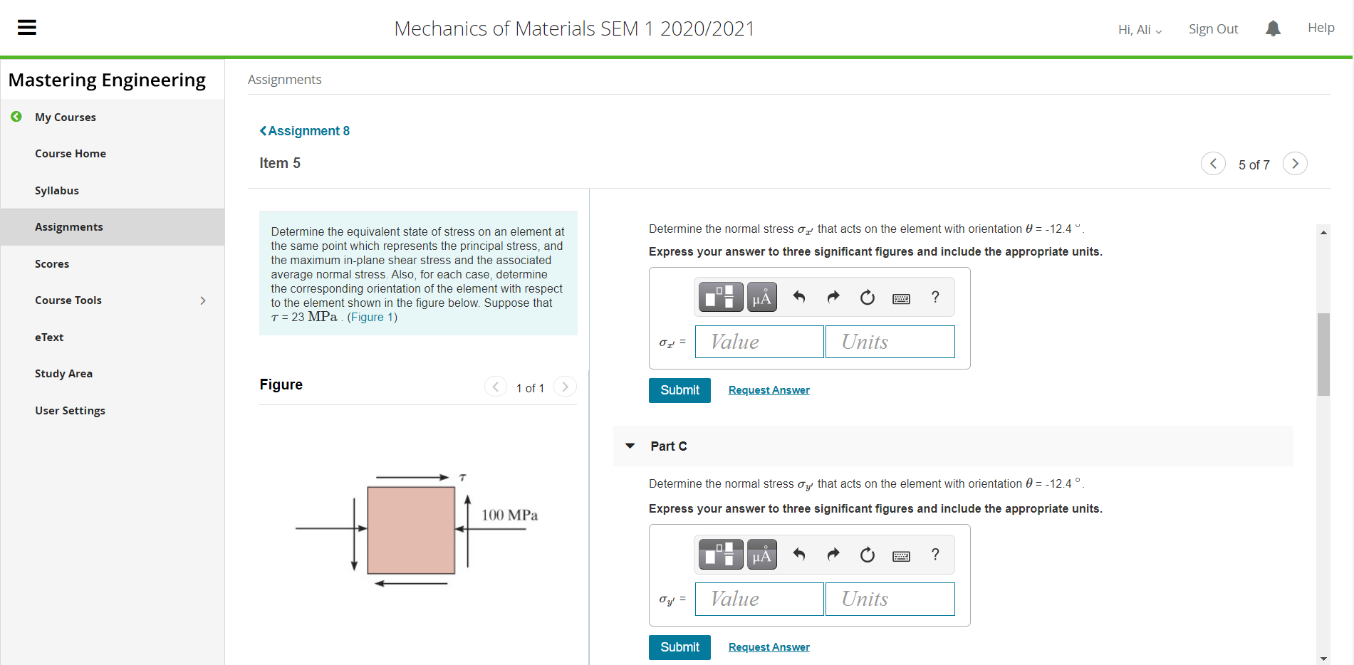Open the Hi, Ali account dropdown
The height and width of the screenshot is (665, 1354).
(1138, 30)
